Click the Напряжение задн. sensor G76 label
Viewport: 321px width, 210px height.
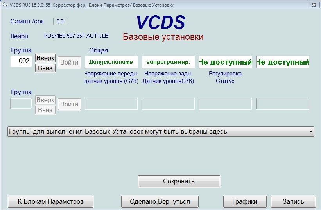point(168,77)
